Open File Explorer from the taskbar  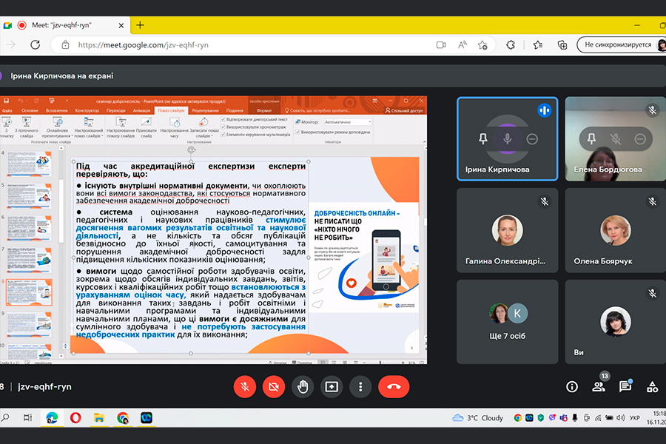point(99,418)
